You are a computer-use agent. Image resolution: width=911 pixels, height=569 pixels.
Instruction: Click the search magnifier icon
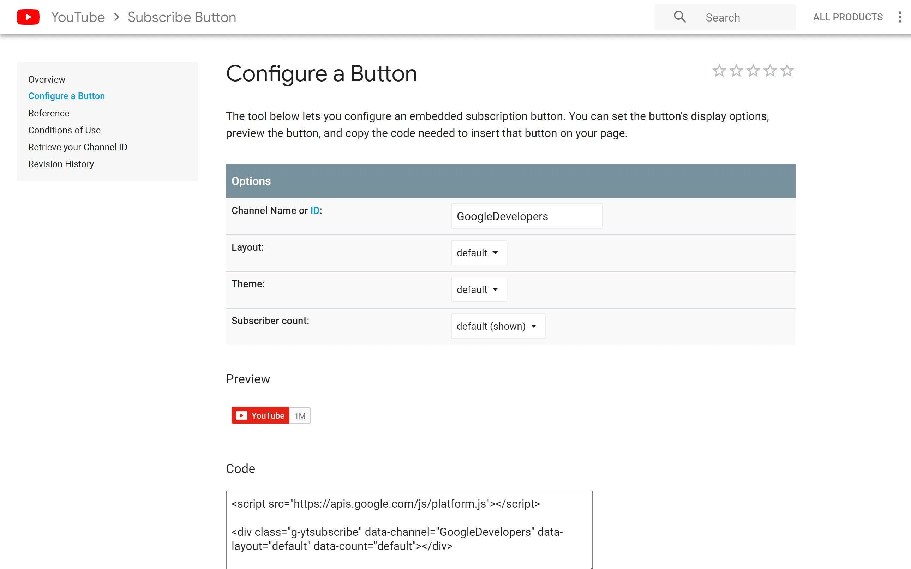[679, 17]
